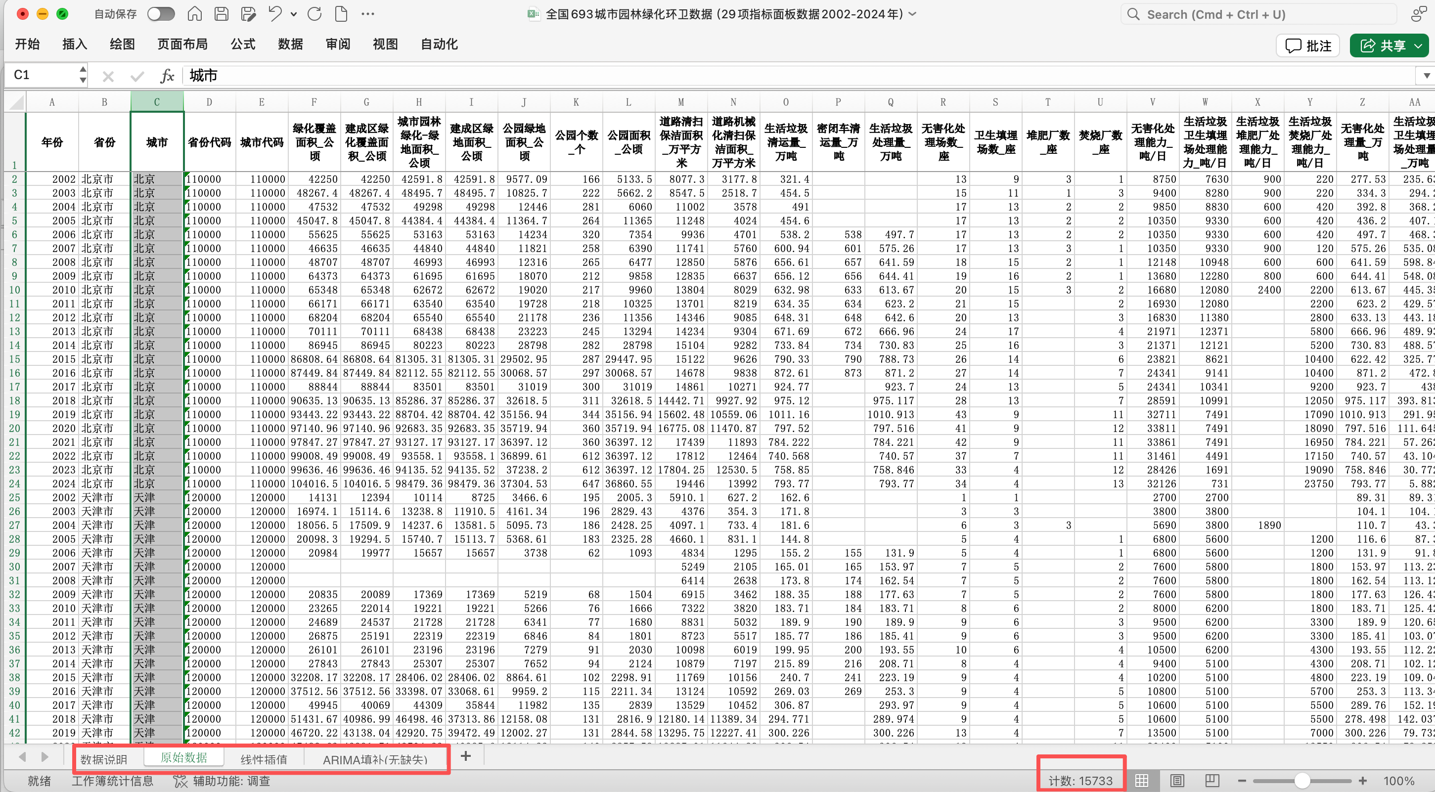The height and width of the screenshot is (792, 1435).
Task: Click the 批注 comments button
Action: [1308, 45]
